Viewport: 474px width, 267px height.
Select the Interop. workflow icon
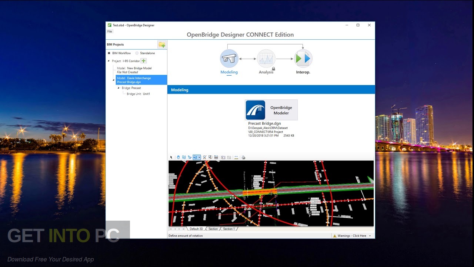click(x=303, y=59)
